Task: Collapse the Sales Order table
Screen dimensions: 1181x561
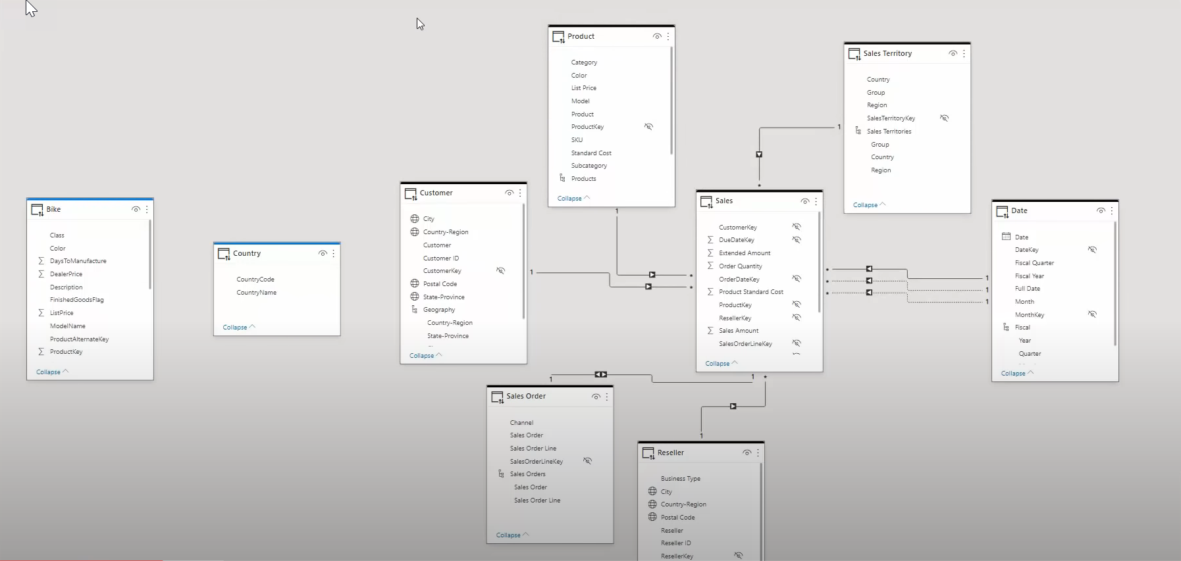Action: click(x=512, y=535)
